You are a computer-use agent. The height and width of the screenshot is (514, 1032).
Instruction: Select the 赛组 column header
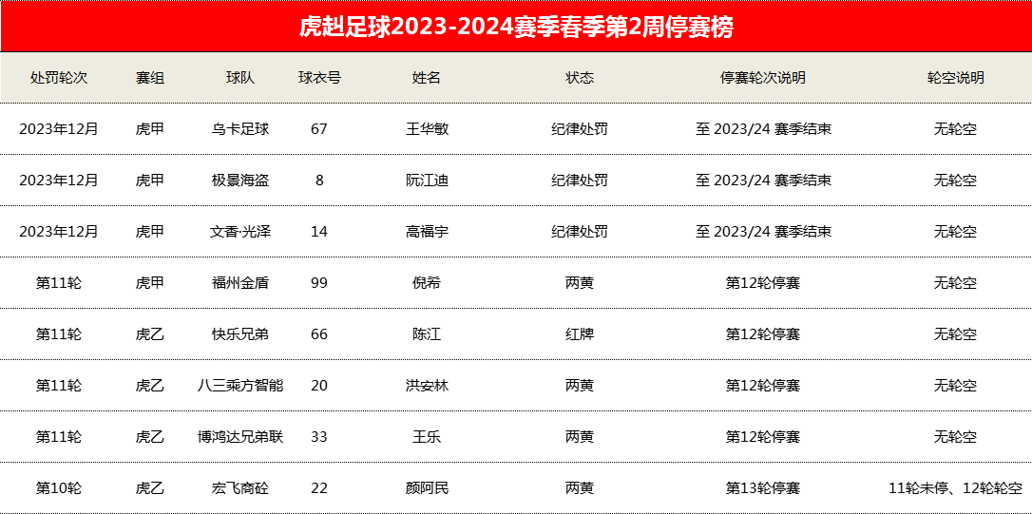click(150, 78)
